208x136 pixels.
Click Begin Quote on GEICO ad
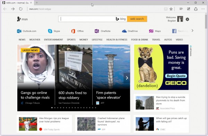click(176, 76)
